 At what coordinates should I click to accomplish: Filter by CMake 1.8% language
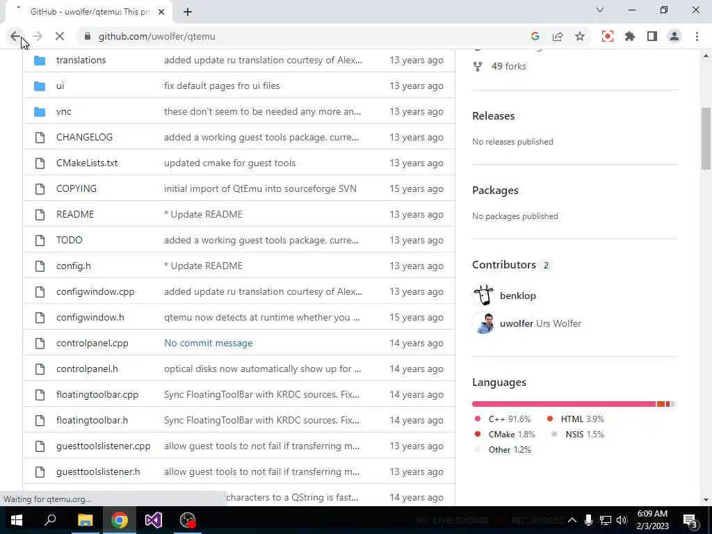(x=505, y=435)
